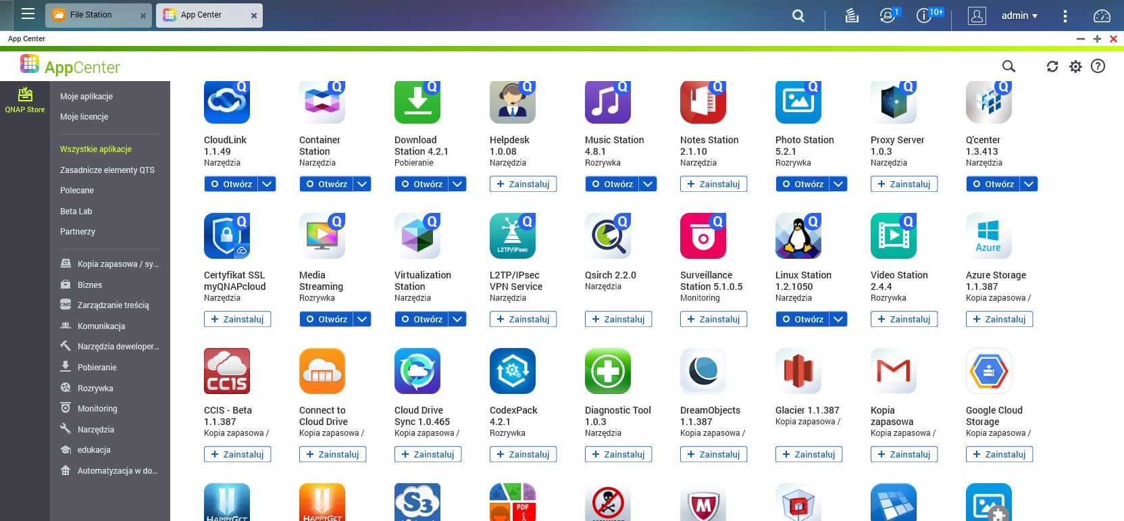The image size is (1124, 521).
Task: Click the CloudLink app icon
Action: tap(227, 101)
